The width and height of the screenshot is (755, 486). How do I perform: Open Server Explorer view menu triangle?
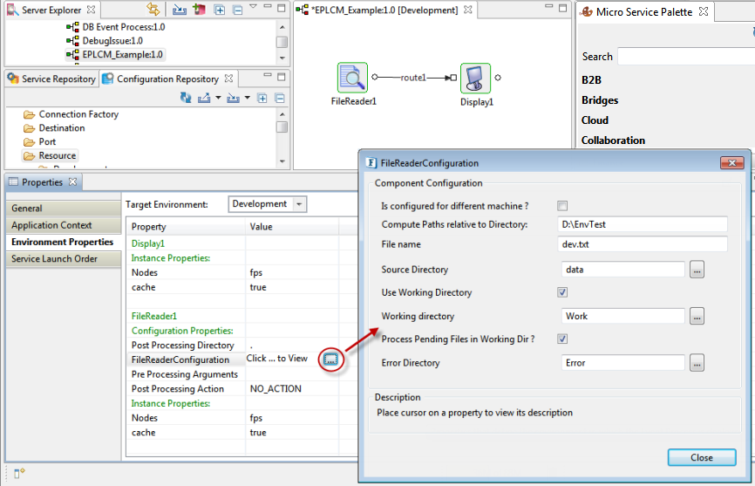(253, 7)
